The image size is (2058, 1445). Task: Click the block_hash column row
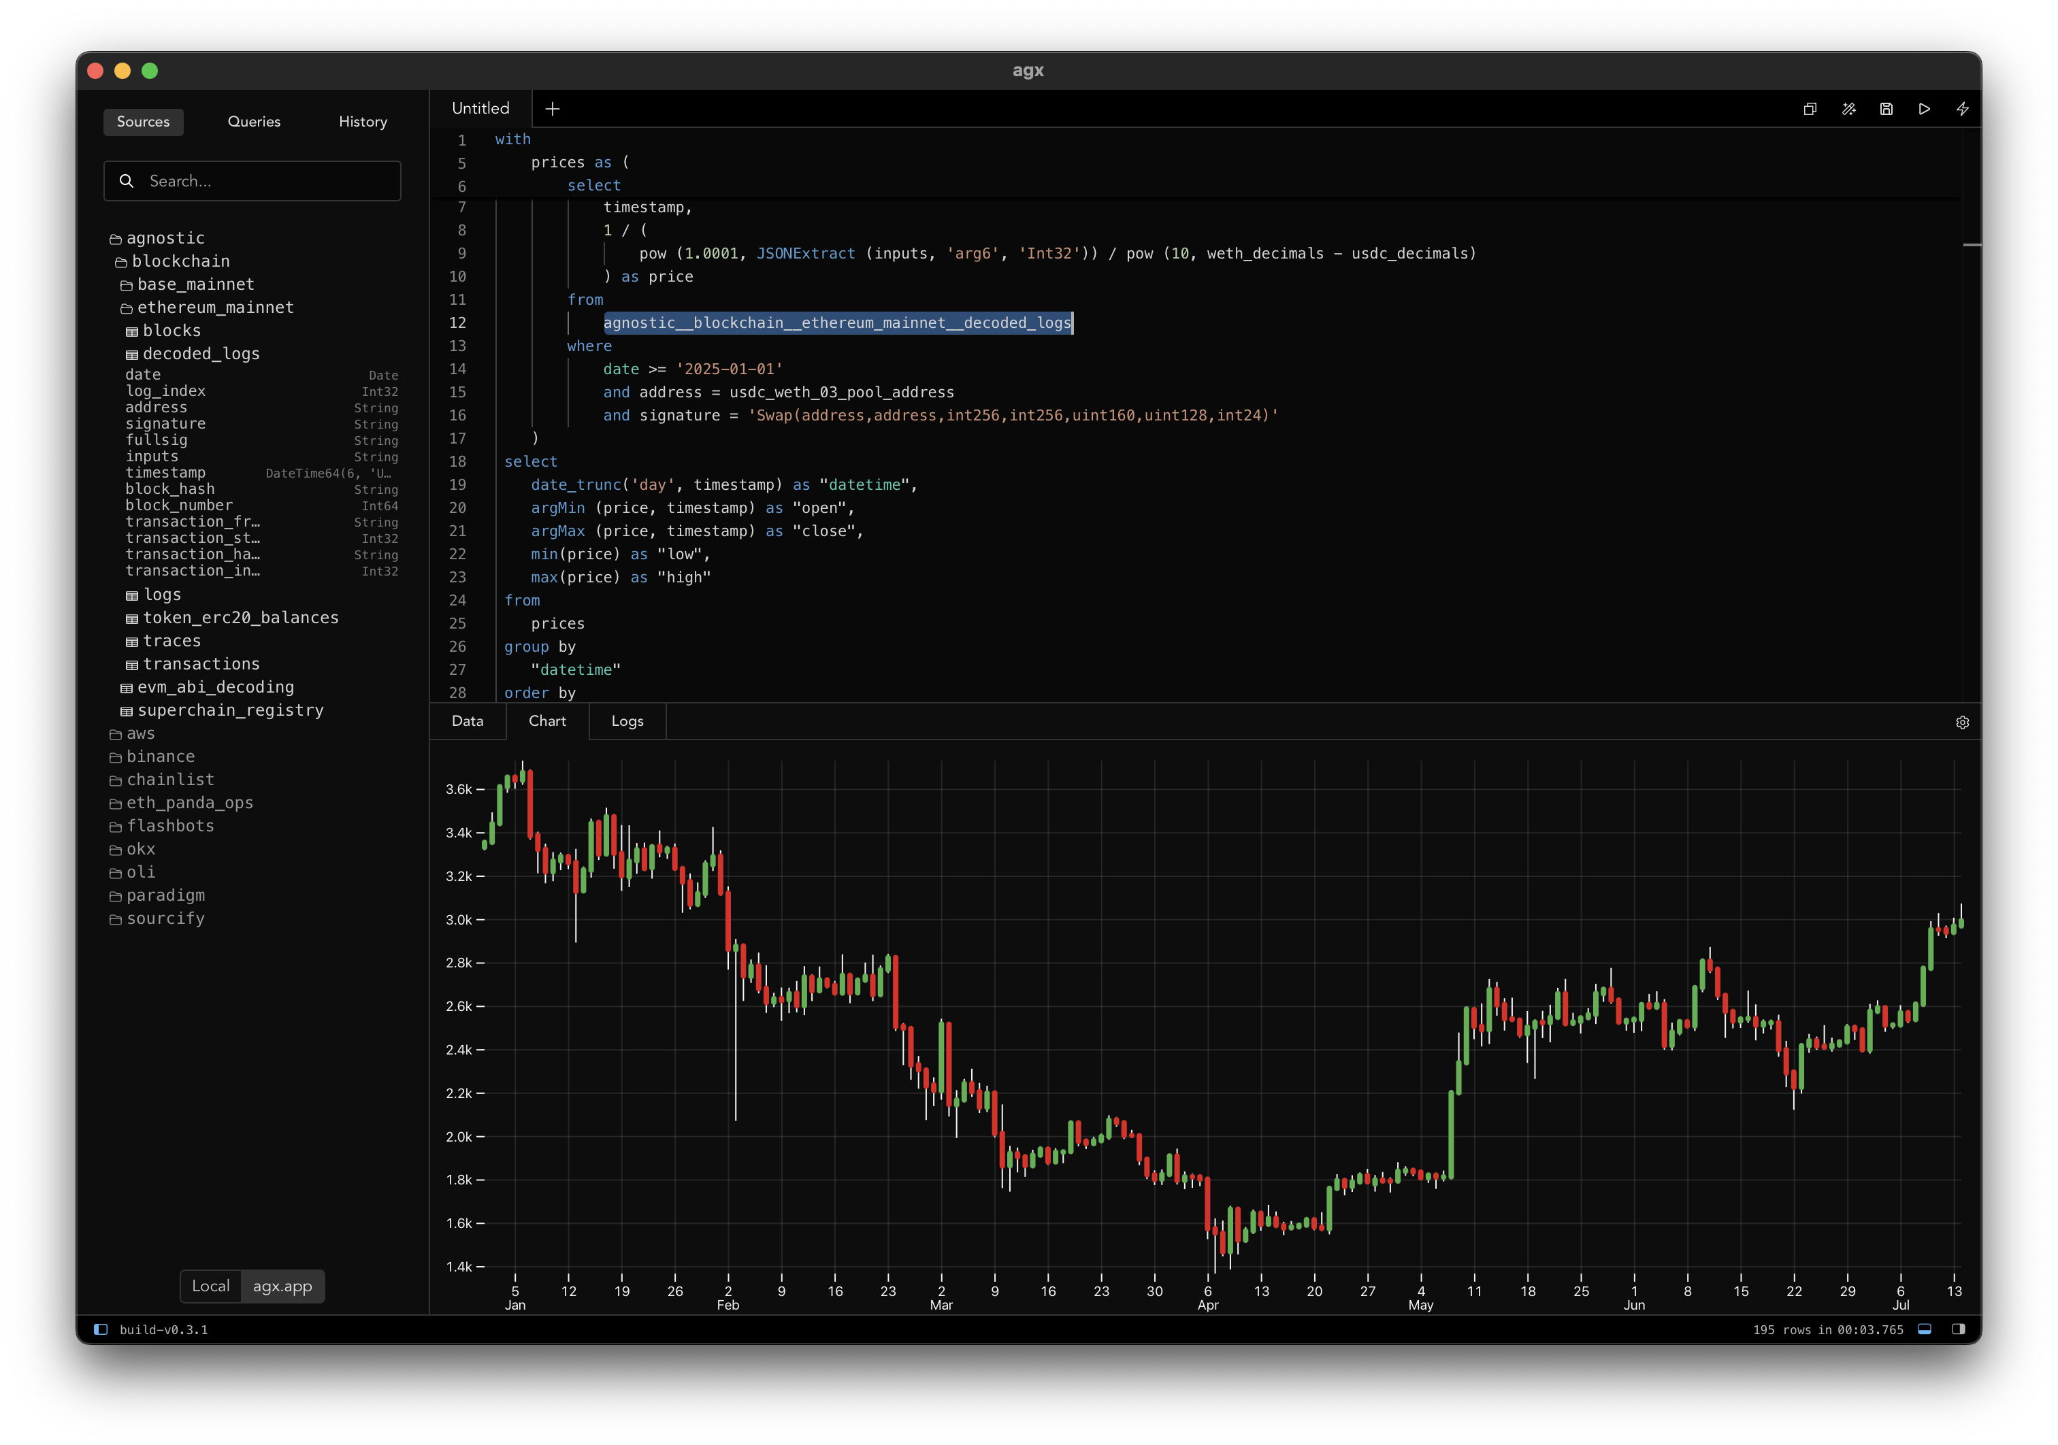tap(262, 489)
